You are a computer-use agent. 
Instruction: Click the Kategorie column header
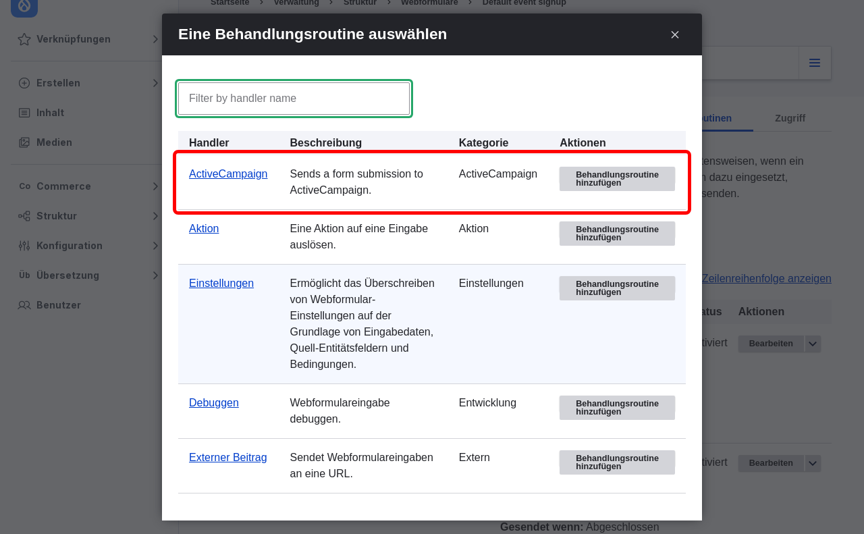[x=483, y=142]
